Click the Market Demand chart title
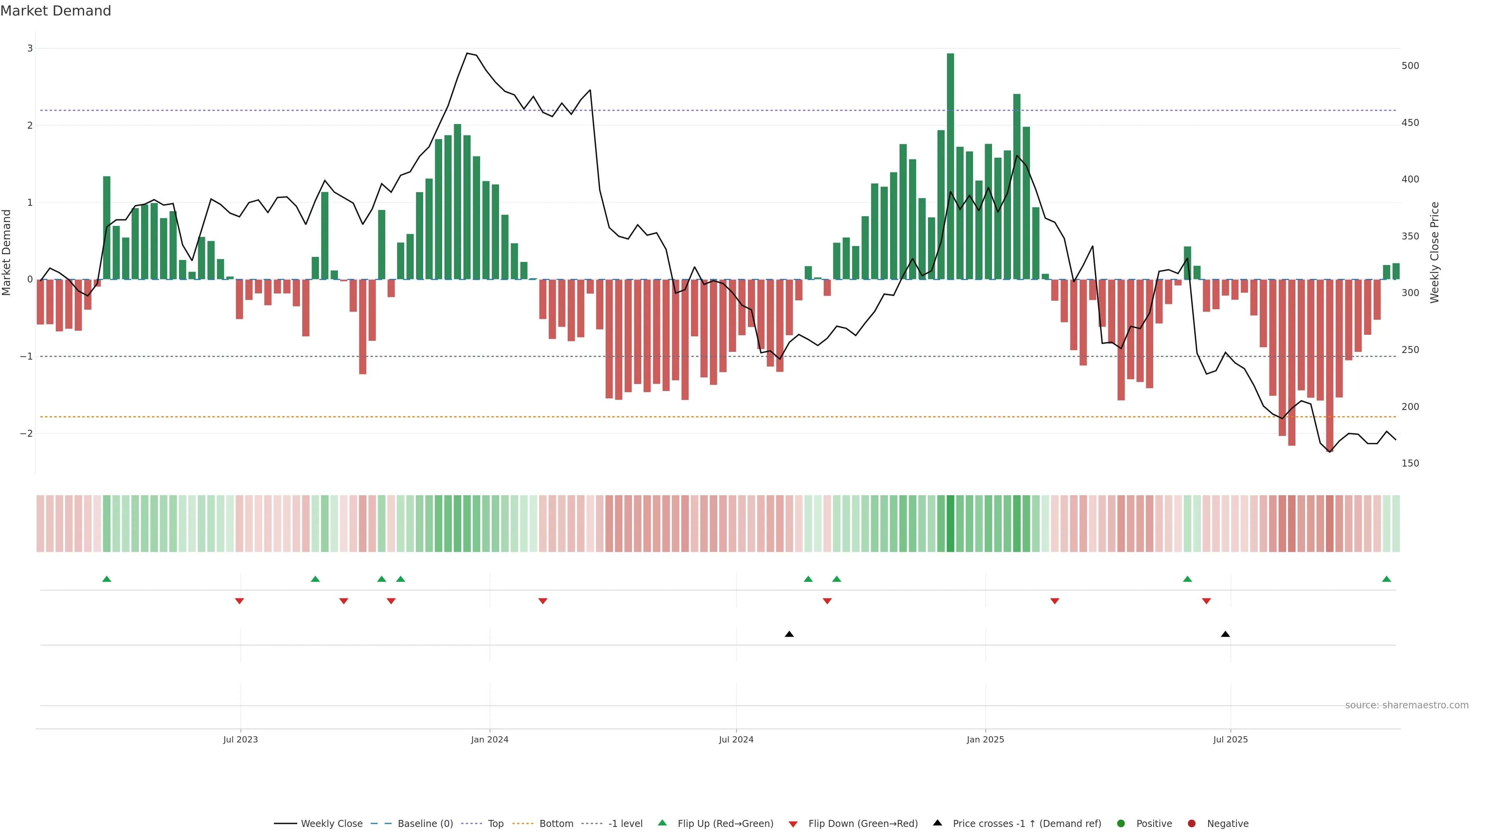The height and width of the screenshot is (837, 1488). [55, 11]
